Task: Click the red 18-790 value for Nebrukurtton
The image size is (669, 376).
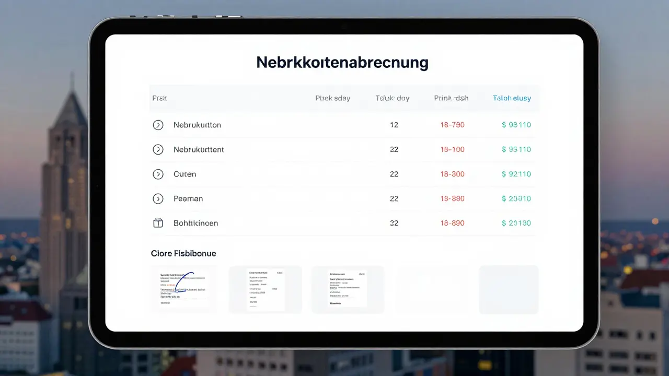Action: [x=452, y=125]
